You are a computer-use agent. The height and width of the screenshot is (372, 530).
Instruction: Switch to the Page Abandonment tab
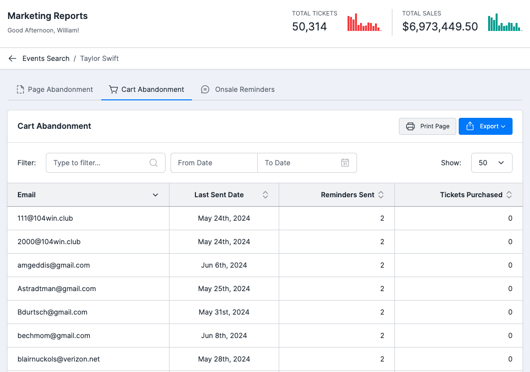[x=55, y=89]
